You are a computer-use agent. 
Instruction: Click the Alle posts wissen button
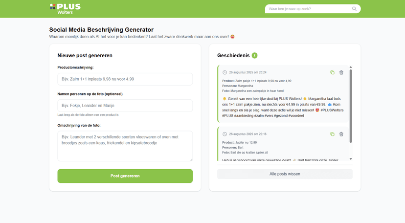click(x=285, y=174)
